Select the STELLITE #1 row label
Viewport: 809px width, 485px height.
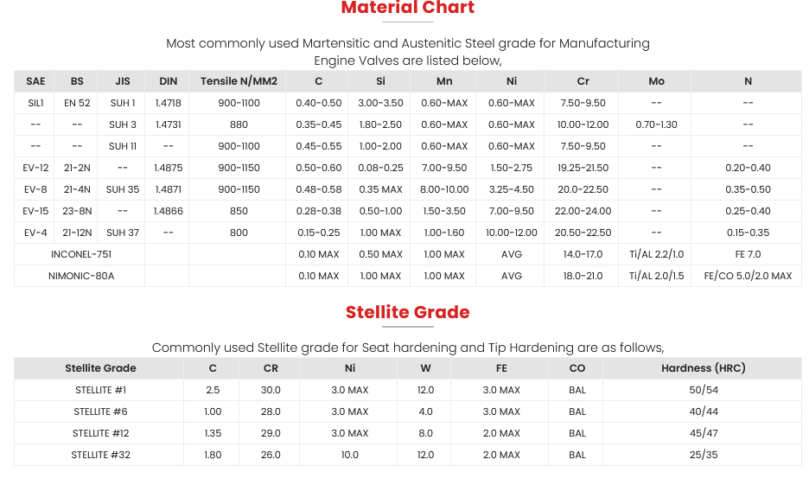(101, 390)
